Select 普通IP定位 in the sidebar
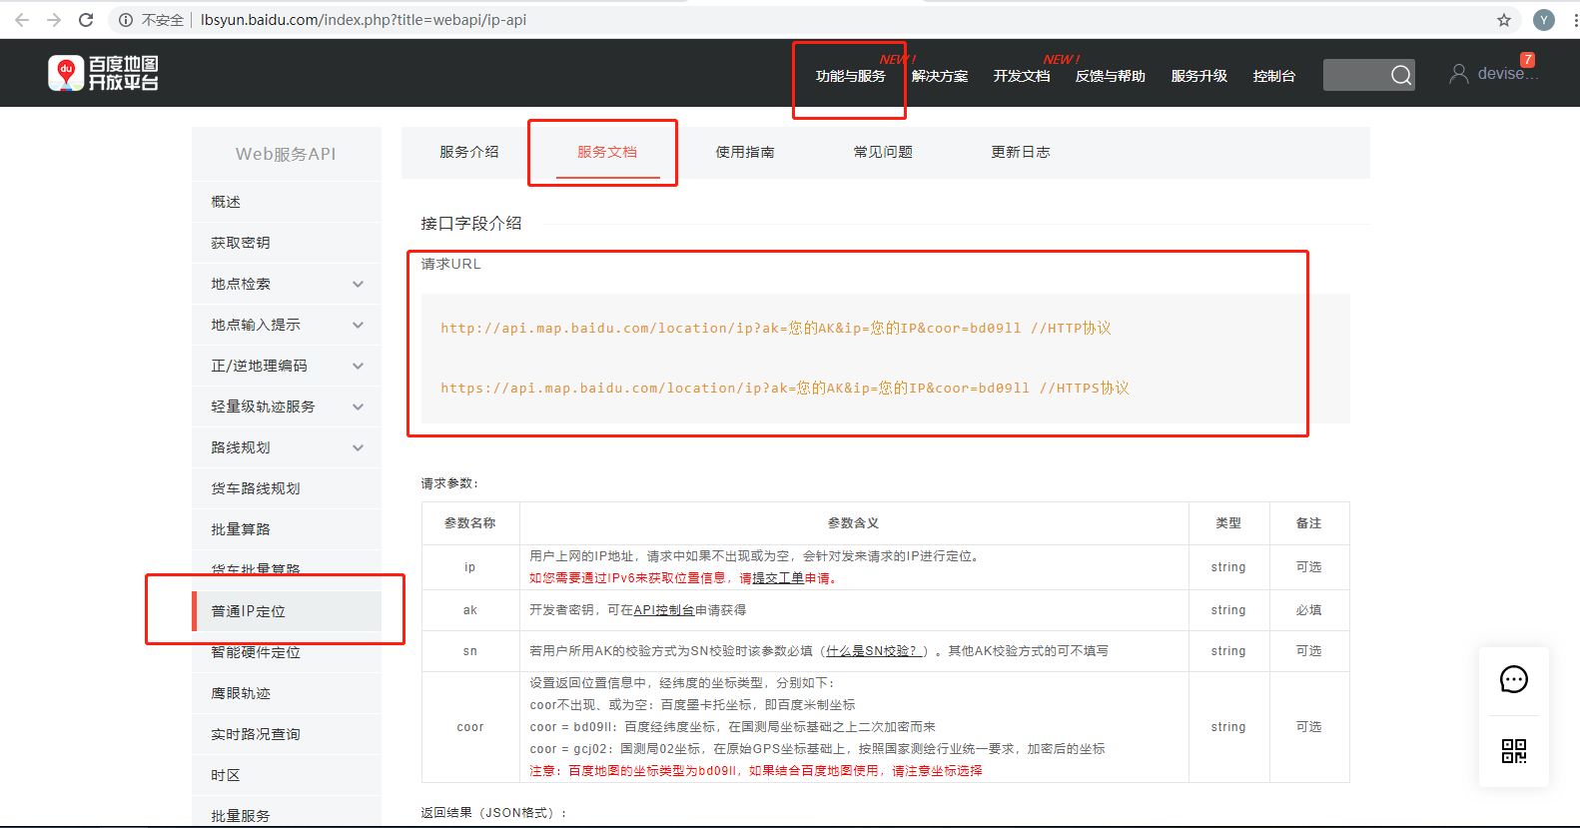This screenshot has height=828, width=1580. (287, 611)
